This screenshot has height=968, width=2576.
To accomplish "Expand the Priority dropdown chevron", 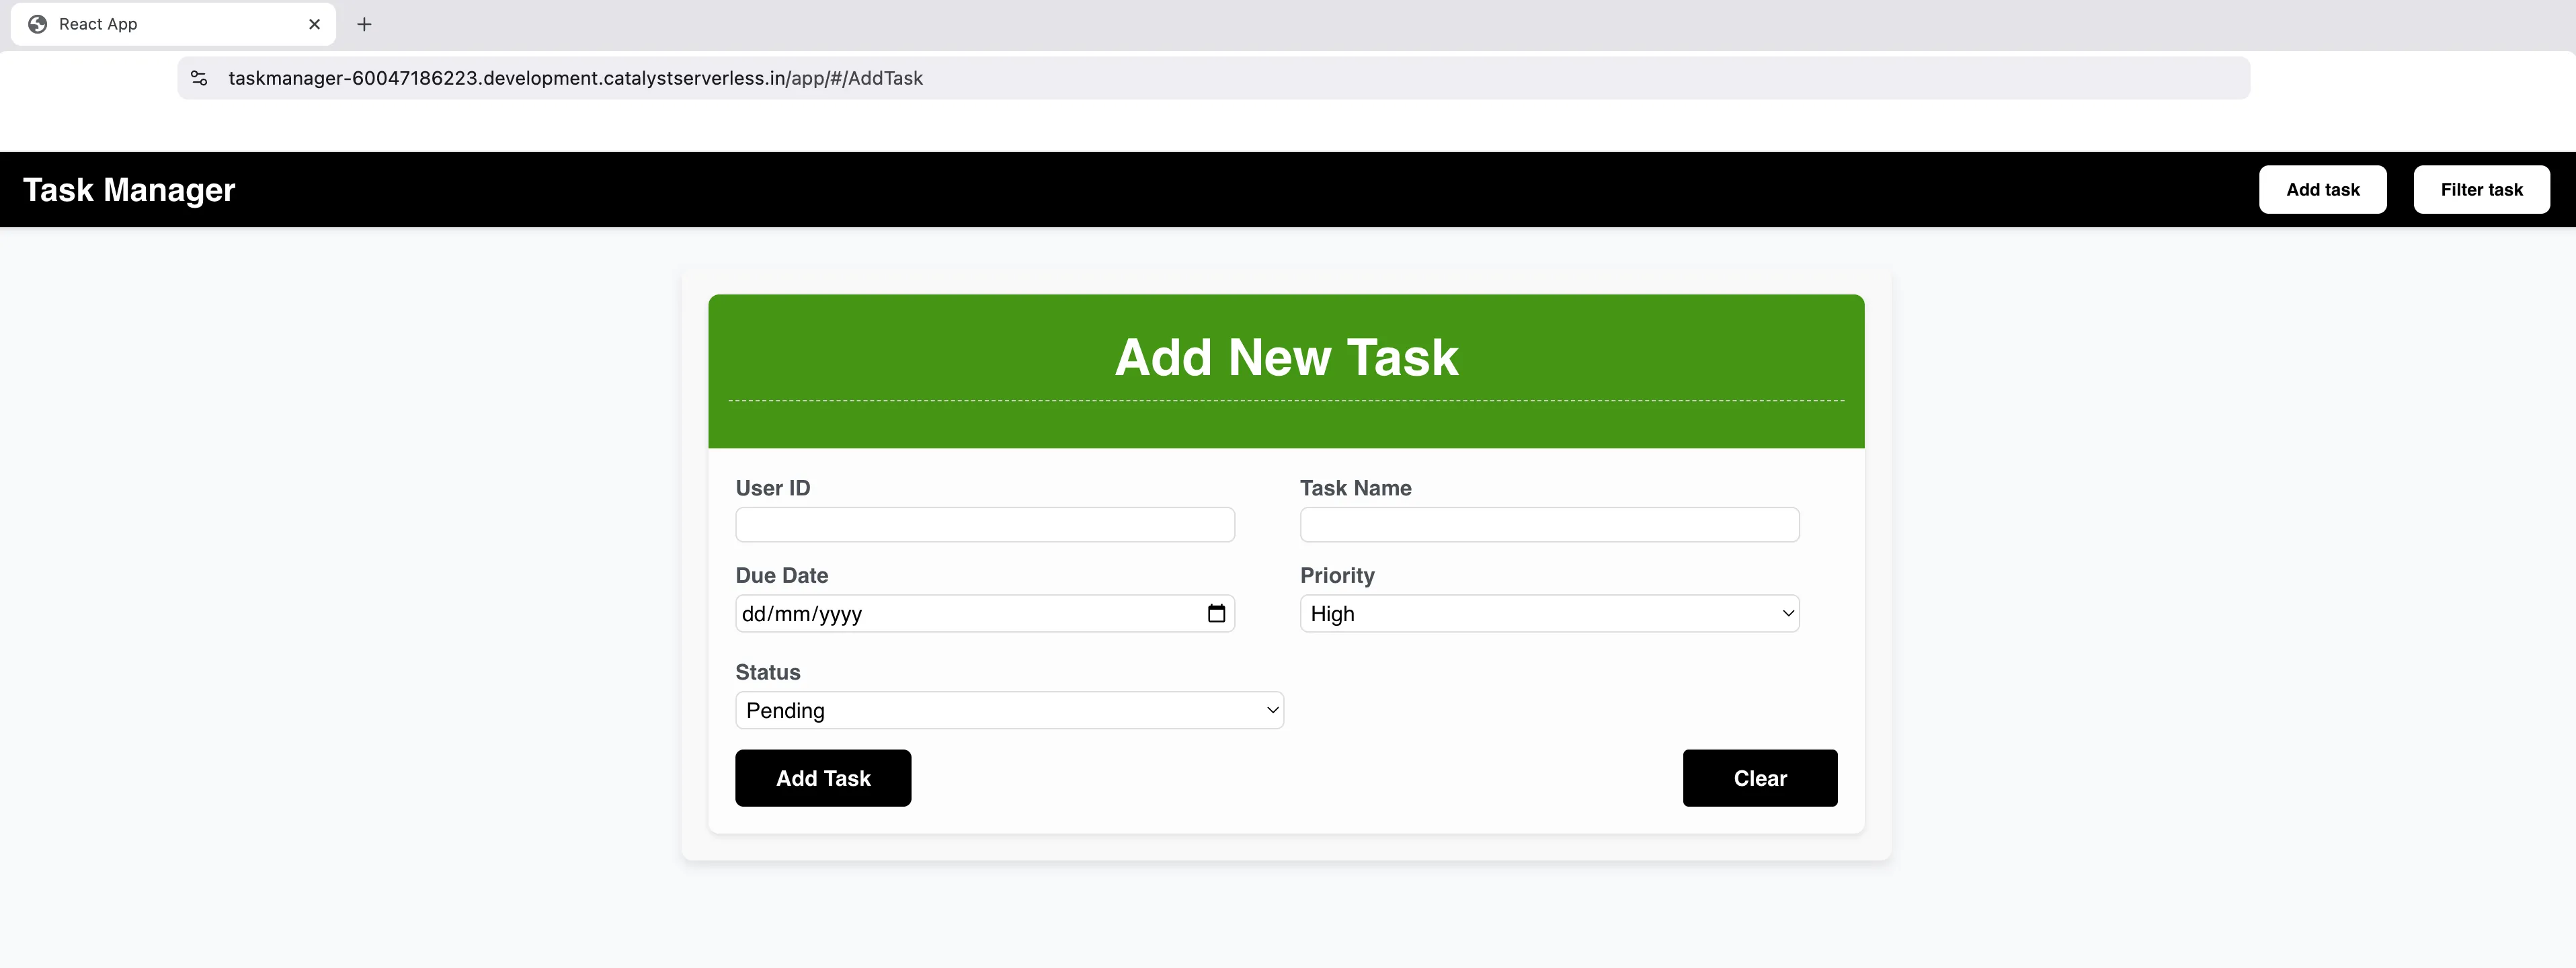I will tap(1788, 613).
